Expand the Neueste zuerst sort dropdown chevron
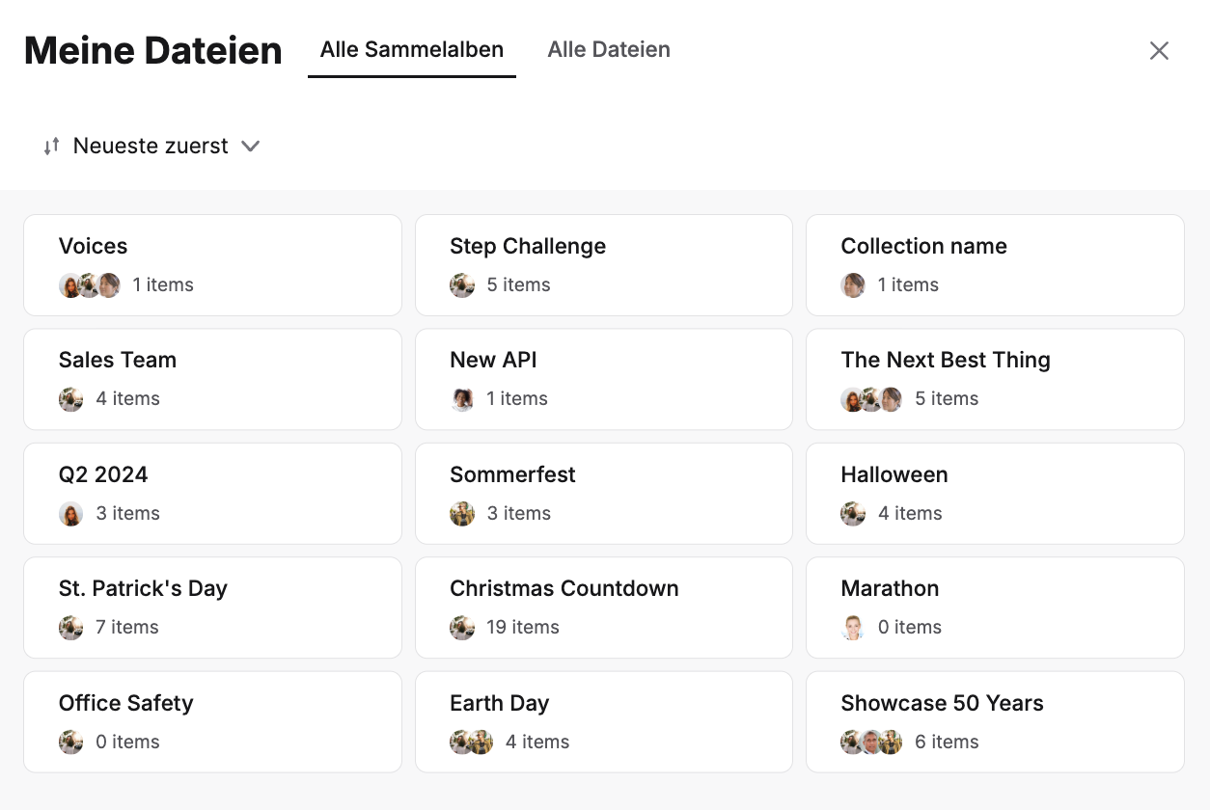This screenshot has height=810, width=1210. pyautogui.click(x=251, y=147)
